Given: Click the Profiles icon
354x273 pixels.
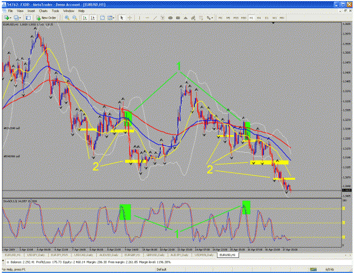Looking at the screenshot, I should pos(16,18).
